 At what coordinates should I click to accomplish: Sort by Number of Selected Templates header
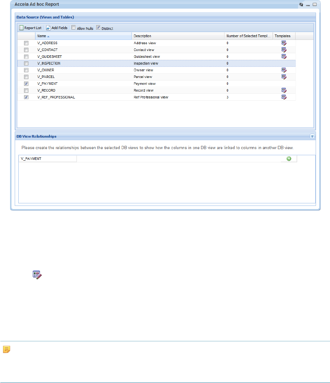pyautogui.click(x=248, y=36)
